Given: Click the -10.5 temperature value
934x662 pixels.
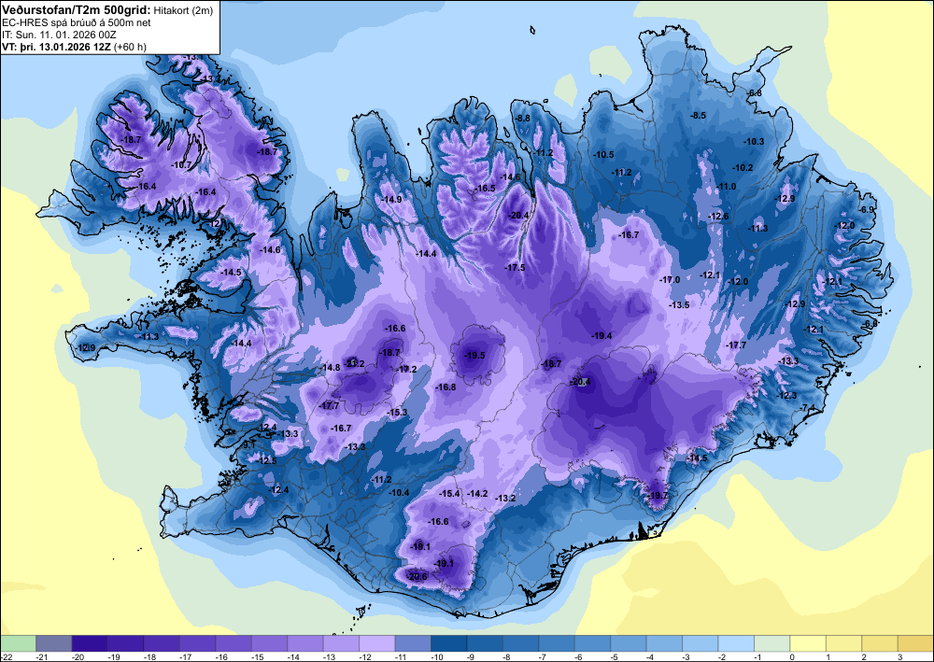Looking at the screenshot, I should (x=603, y=154).
